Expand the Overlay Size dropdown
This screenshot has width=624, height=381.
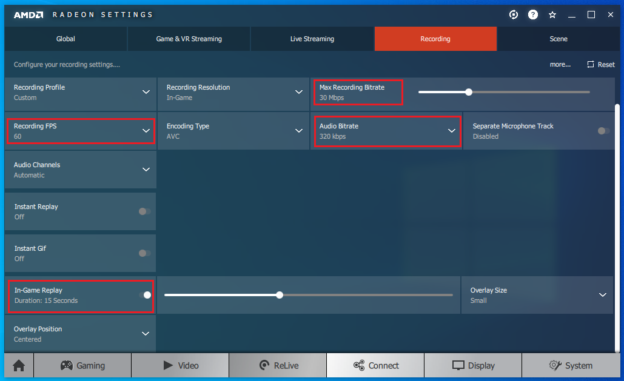pos(602,295)
